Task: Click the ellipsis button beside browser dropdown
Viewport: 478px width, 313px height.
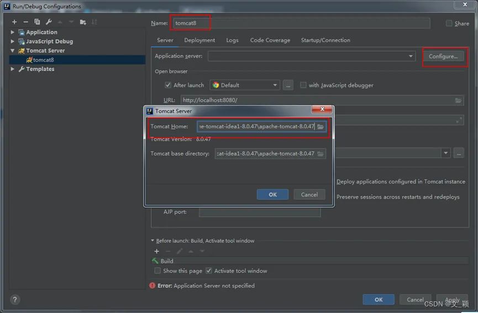Action: pyautogui.click(x=288, y=85)
